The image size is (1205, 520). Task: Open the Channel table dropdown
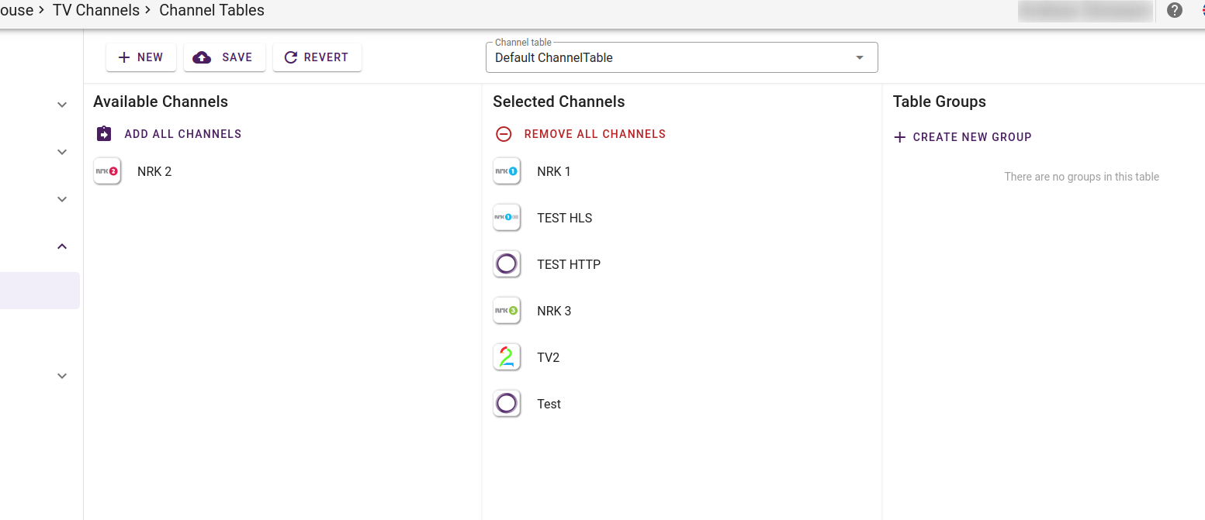(858, 57)
